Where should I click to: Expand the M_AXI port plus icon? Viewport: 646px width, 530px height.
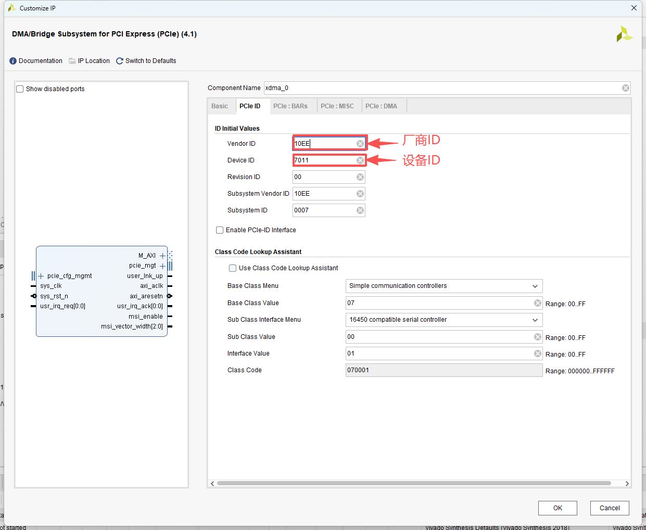point(162,256)
